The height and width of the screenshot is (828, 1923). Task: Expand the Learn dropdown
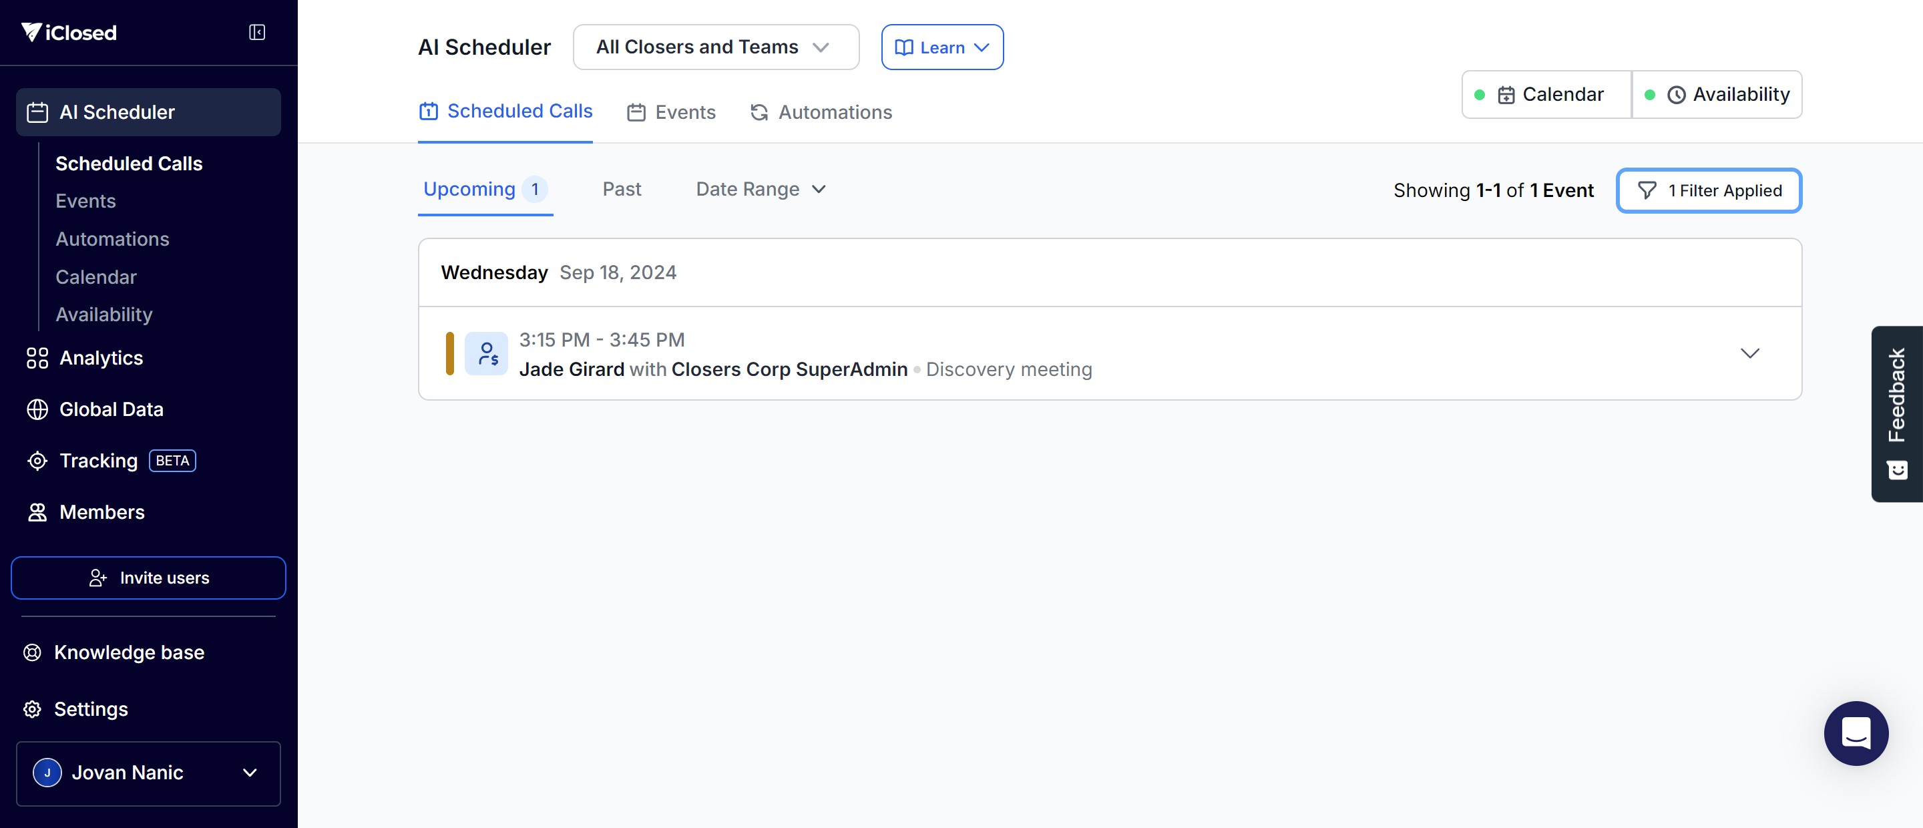tap(941, 47)
